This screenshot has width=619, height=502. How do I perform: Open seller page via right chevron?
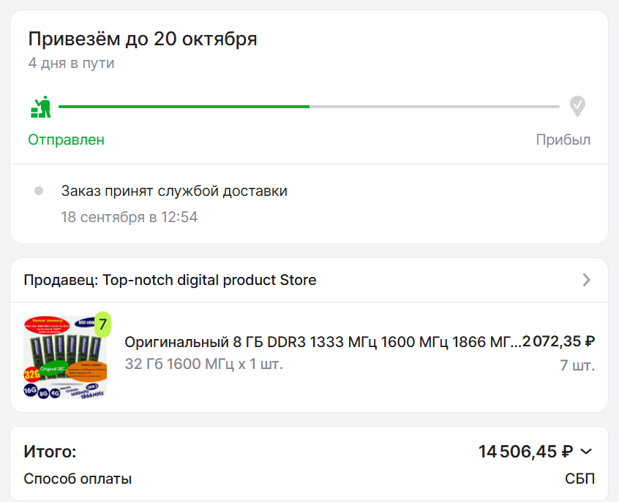coord(586,280)
